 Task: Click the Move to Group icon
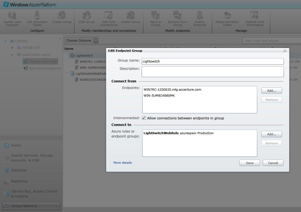[x=155, y=15]
